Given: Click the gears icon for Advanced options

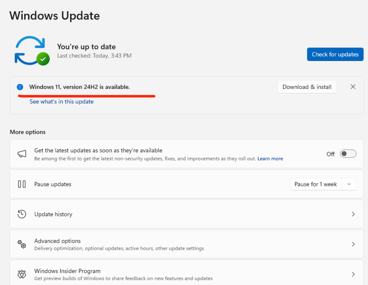Looking at the screenshot, I should click(22, 244).
